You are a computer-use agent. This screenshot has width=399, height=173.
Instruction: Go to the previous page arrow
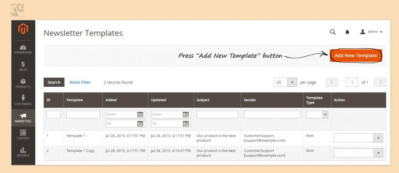[332, 83]
